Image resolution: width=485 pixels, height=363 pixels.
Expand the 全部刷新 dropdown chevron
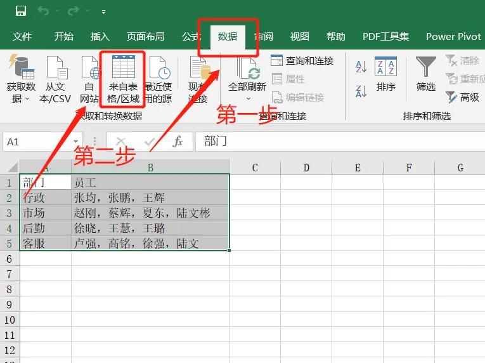[248, 98]
